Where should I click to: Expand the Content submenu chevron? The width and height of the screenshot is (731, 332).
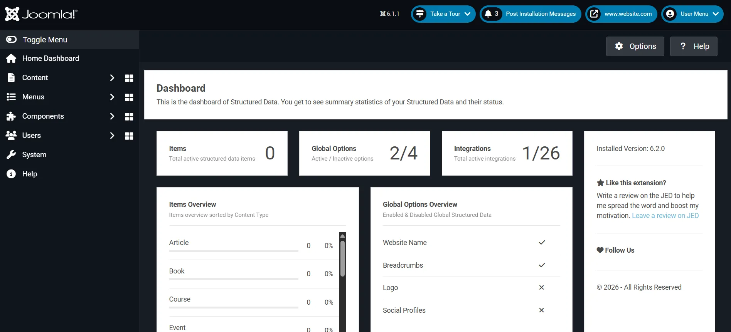pyautogui.click(x=112, y=77)
